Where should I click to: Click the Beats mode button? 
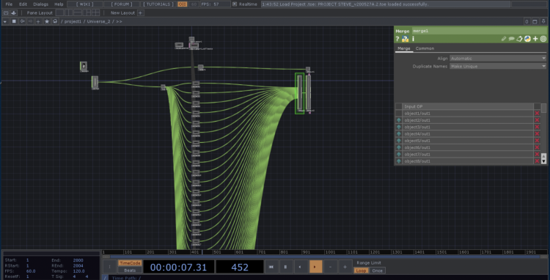[130, 270]
